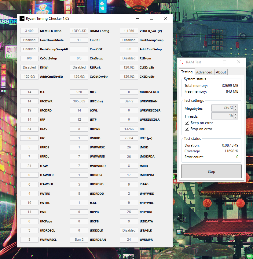Maximize the Ryzen Timing Checker window
The image size is (253, 259).
pyautogui.click(x=152, y=18)
